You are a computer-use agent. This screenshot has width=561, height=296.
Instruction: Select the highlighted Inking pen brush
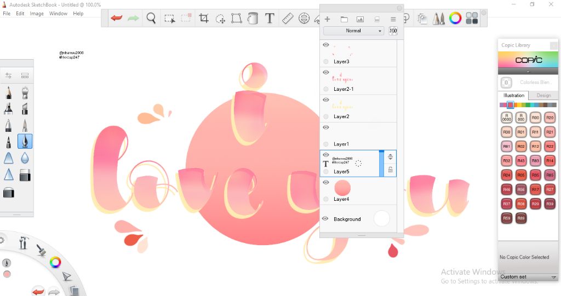pyautogui.click(x=25, y=141)
